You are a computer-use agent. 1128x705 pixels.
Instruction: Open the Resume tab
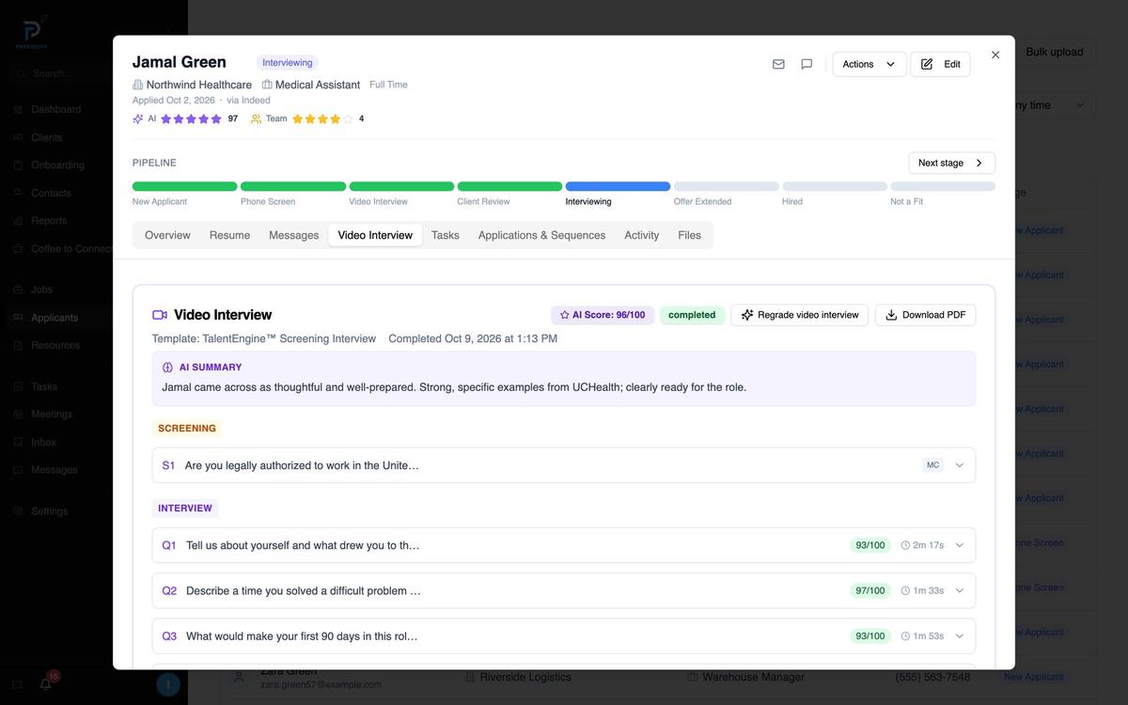(x=229, y=235)
